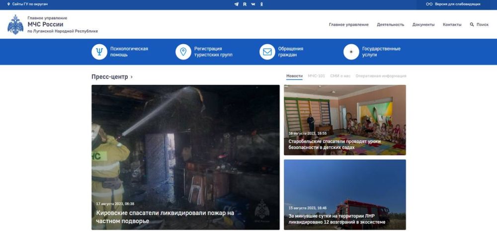Click the psychology Psi icon
This screenshot has width=497, height=232.
(99, 52)
